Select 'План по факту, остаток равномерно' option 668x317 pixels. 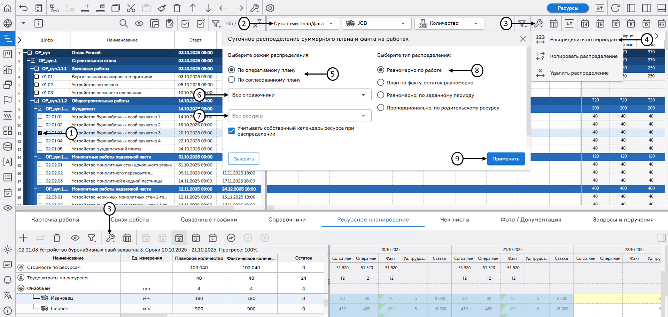click(381, 83)
